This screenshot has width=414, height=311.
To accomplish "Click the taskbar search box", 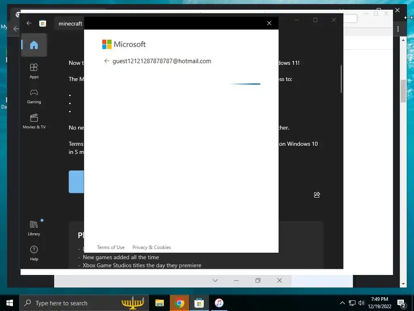I will tap(84, 303).
